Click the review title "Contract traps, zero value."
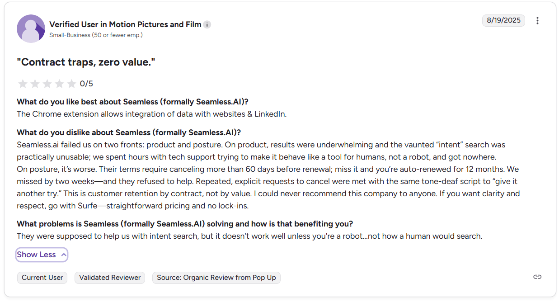 pos(86,62)
